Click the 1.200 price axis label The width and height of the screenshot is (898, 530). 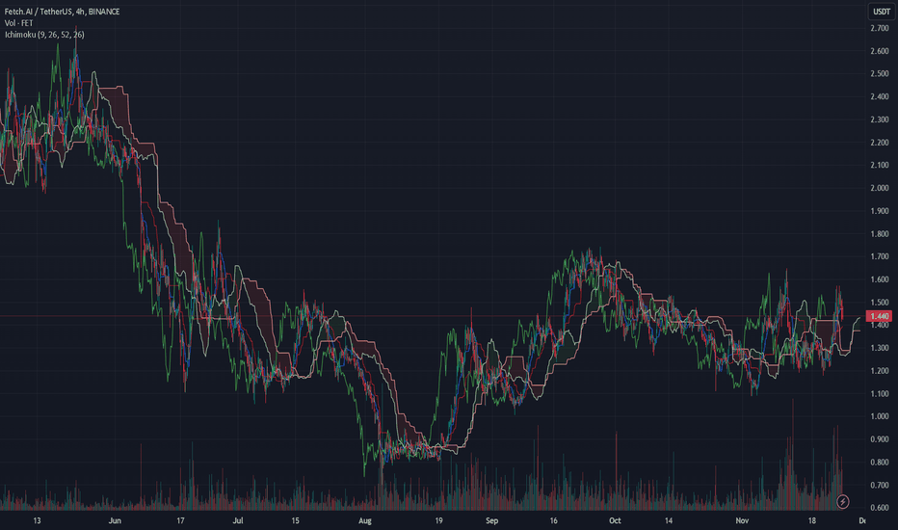880,371
